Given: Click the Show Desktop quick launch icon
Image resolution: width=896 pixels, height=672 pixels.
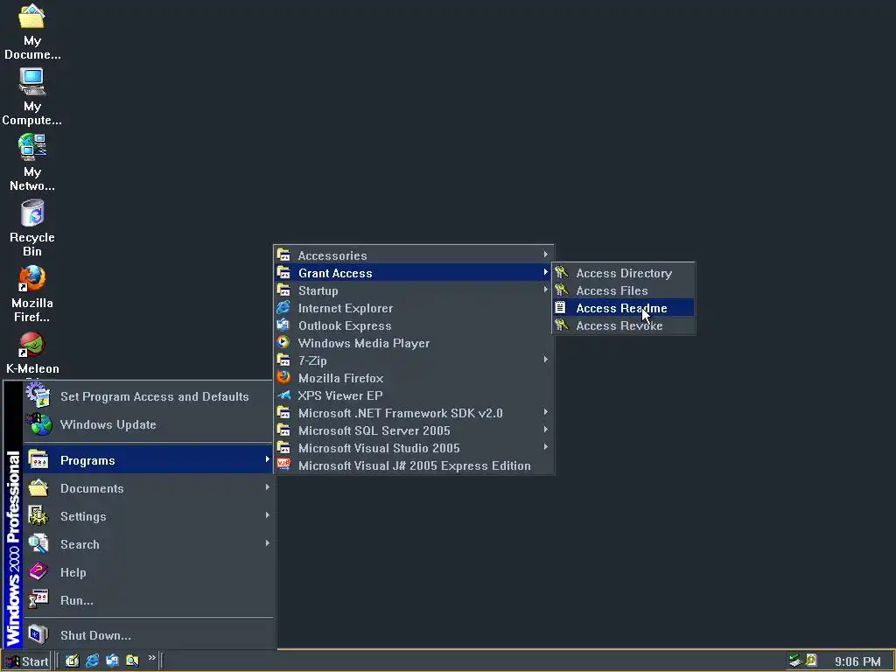Looking at the screenshot, I should pyautogui.click(x=72, y=661).
